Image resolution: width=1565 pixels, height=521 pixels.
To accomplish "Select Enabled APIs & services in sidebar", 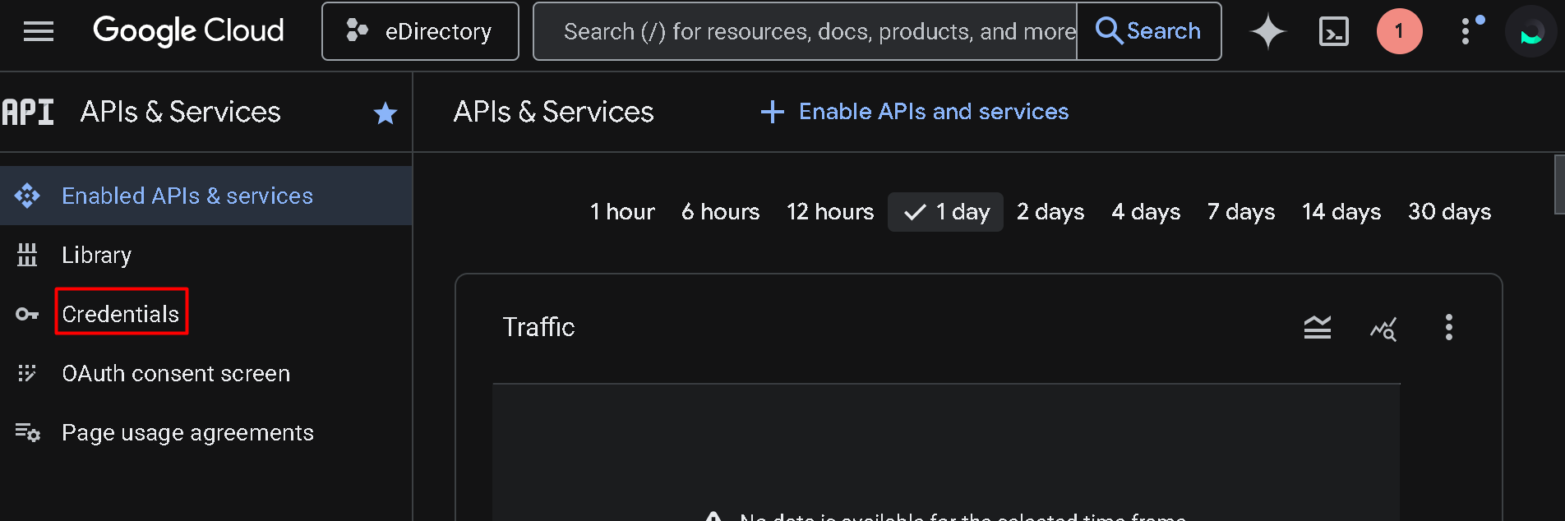I will pyautogui.click(x=205, y=196).
